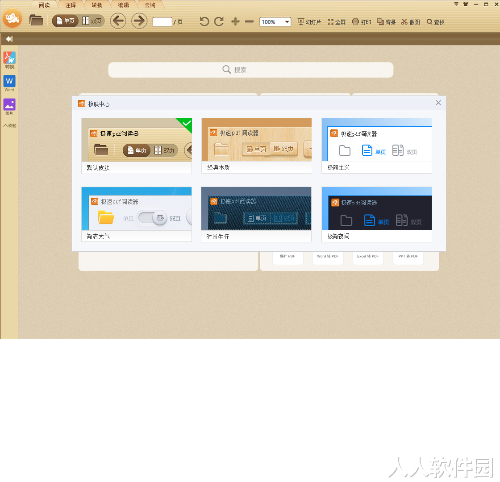Screen dimensions: 500x482
Task: Zoom out with the minus icon
Action: (250, 22)
